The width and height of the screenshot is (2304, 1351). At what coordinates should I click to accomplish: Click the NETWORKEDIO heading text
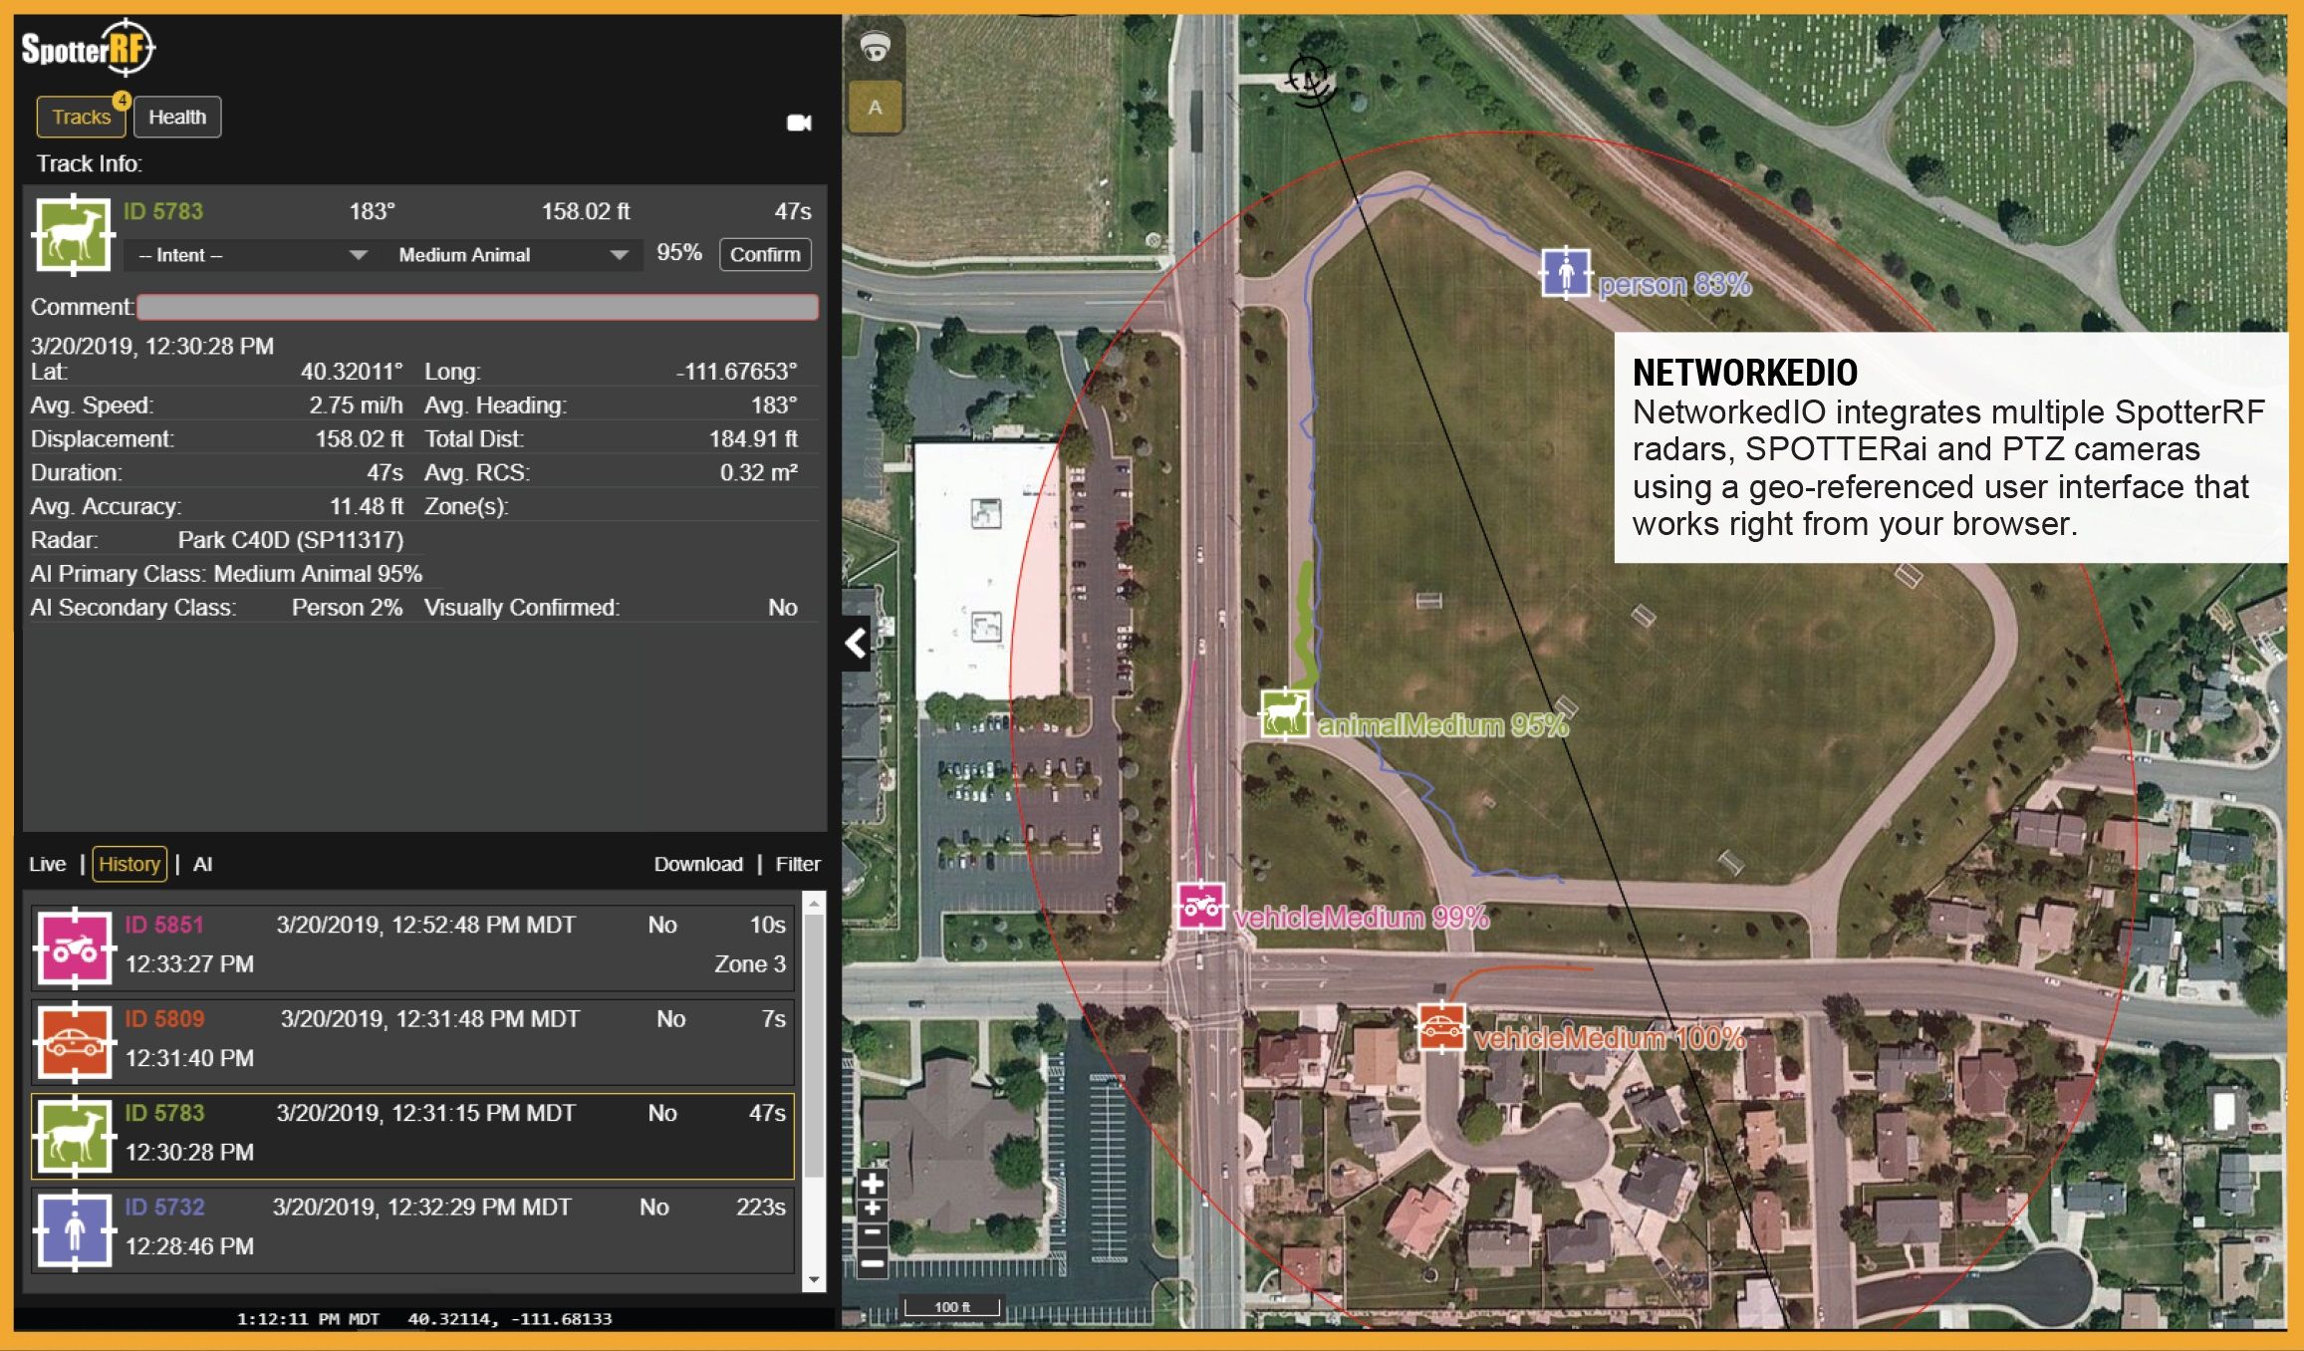[x=1745, y=373]
